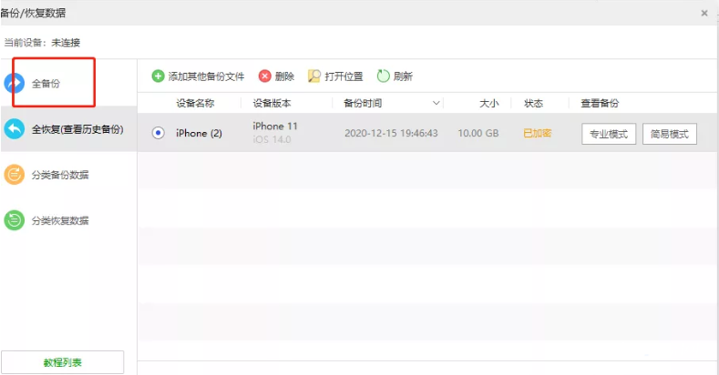Click the iOS 14.0 version text
719x375 pixels.
tap(272, 139)
